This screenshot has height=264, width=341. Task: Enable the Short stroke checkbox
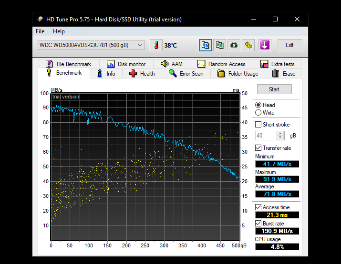[258, 125]
